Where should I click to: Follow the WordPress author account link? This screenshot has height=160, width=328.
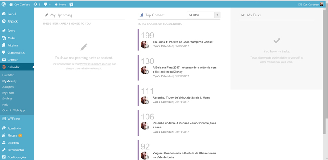click(x=96, y=64)
